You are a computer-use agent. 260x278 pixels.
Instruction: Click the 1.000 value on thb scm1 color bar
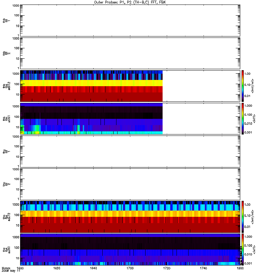tap(248, 106)
